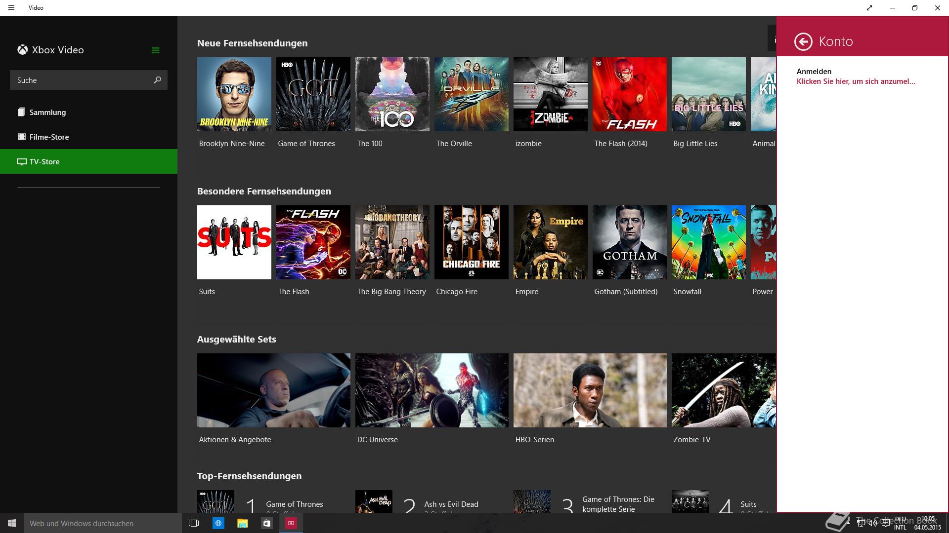Viewport: 949px width, 533px height.
Task: Select rank 1 Game of Thrones entry
Action: (x=273, y=502)
